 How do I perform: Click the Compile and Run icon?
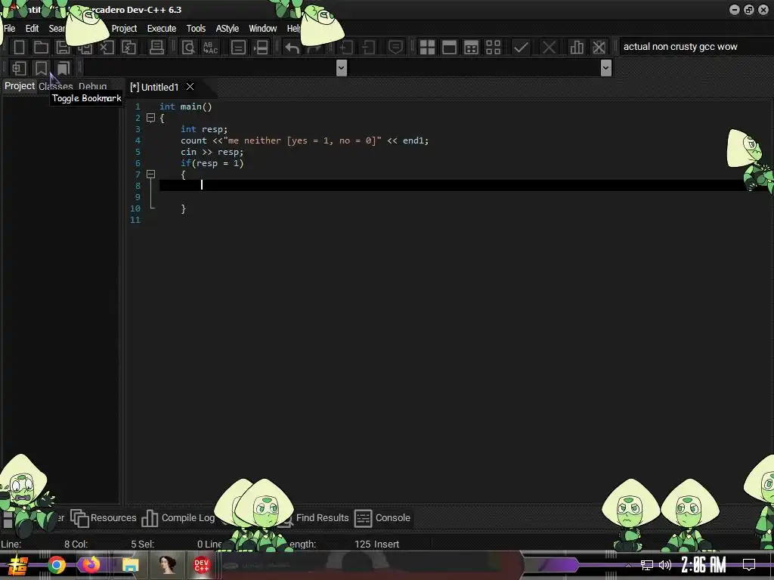coord(472,48)
